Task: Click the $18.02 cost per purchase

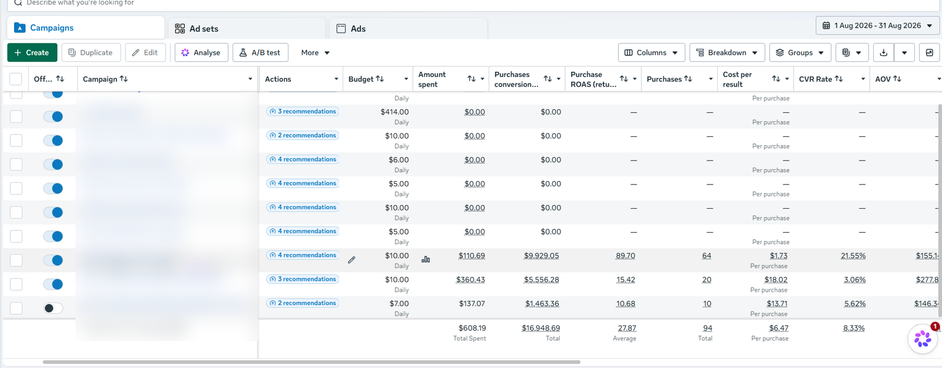Action: click(x=776, y=280)
